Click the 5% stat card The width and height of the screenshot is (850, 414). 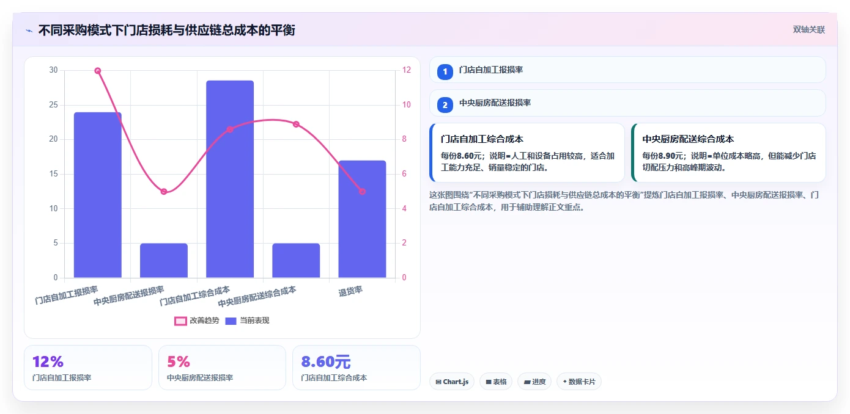click(x=222, y=368)
